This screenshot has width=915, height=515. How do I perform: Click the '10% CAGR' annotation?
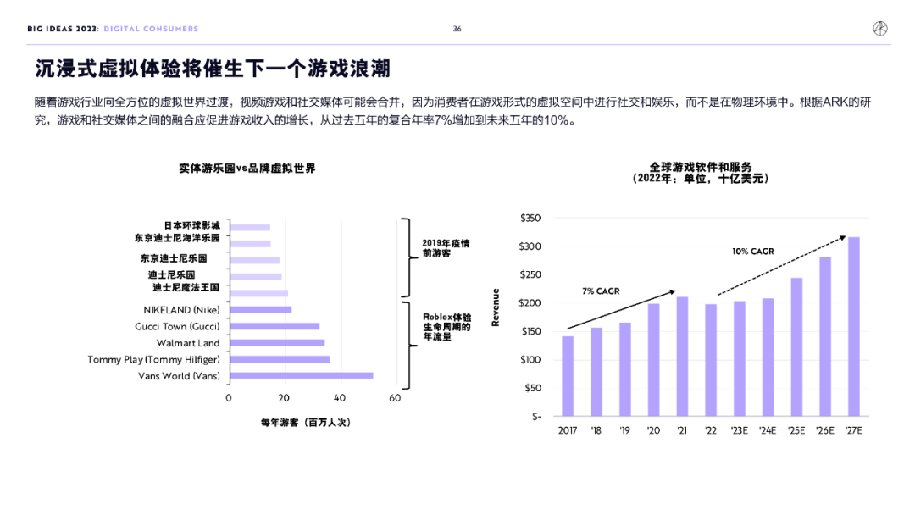pyautogui.click(x=753, y=252)
